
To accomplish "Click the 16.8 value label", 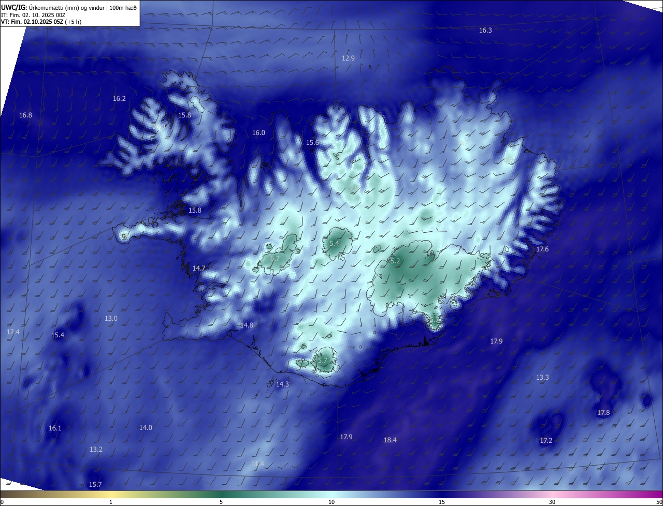I will 25,115.
